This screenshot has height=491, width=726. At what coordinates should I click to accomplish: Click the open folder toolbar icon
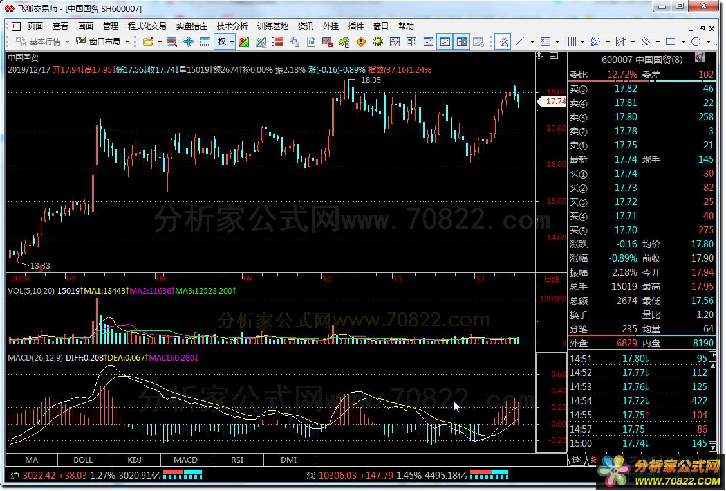[147, 42]
